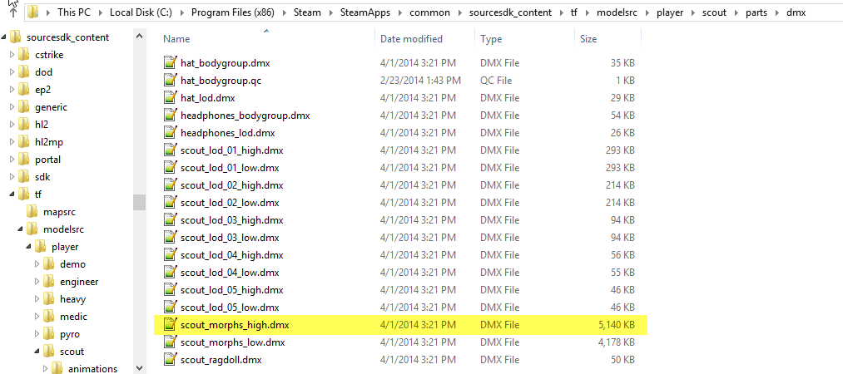The height and width of the screenshot is (374, 843).
Task: Click the mapsrc folder icon in tree
Action: (x=32, y=211)
